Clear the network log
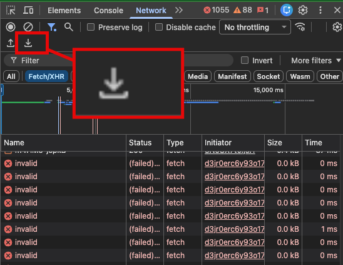Image resolution: width=343 pixels, height=265 pixels. point(28,27)
